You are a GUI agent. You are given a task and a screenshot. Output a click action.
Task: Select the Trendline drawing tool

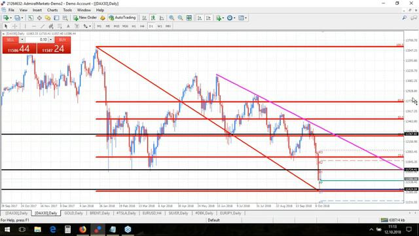tap(42, 26)
